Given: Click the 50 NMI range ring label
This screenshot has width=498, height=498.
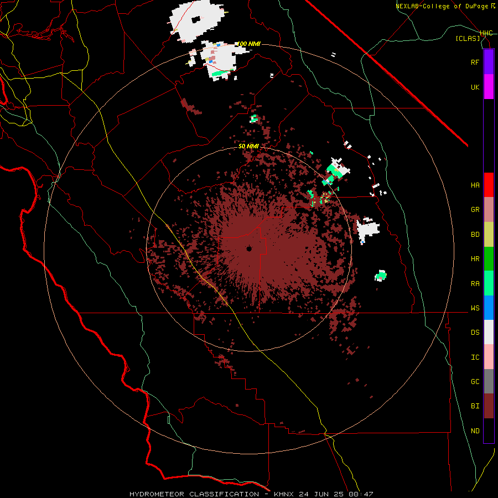Looking at the screenshot, I should [248, 146].
